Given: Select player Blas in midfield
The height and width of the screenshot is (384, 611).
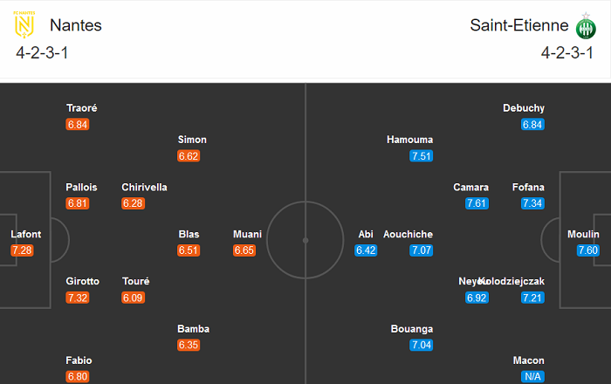Looking at the screenshot, I should pos(189,234).
